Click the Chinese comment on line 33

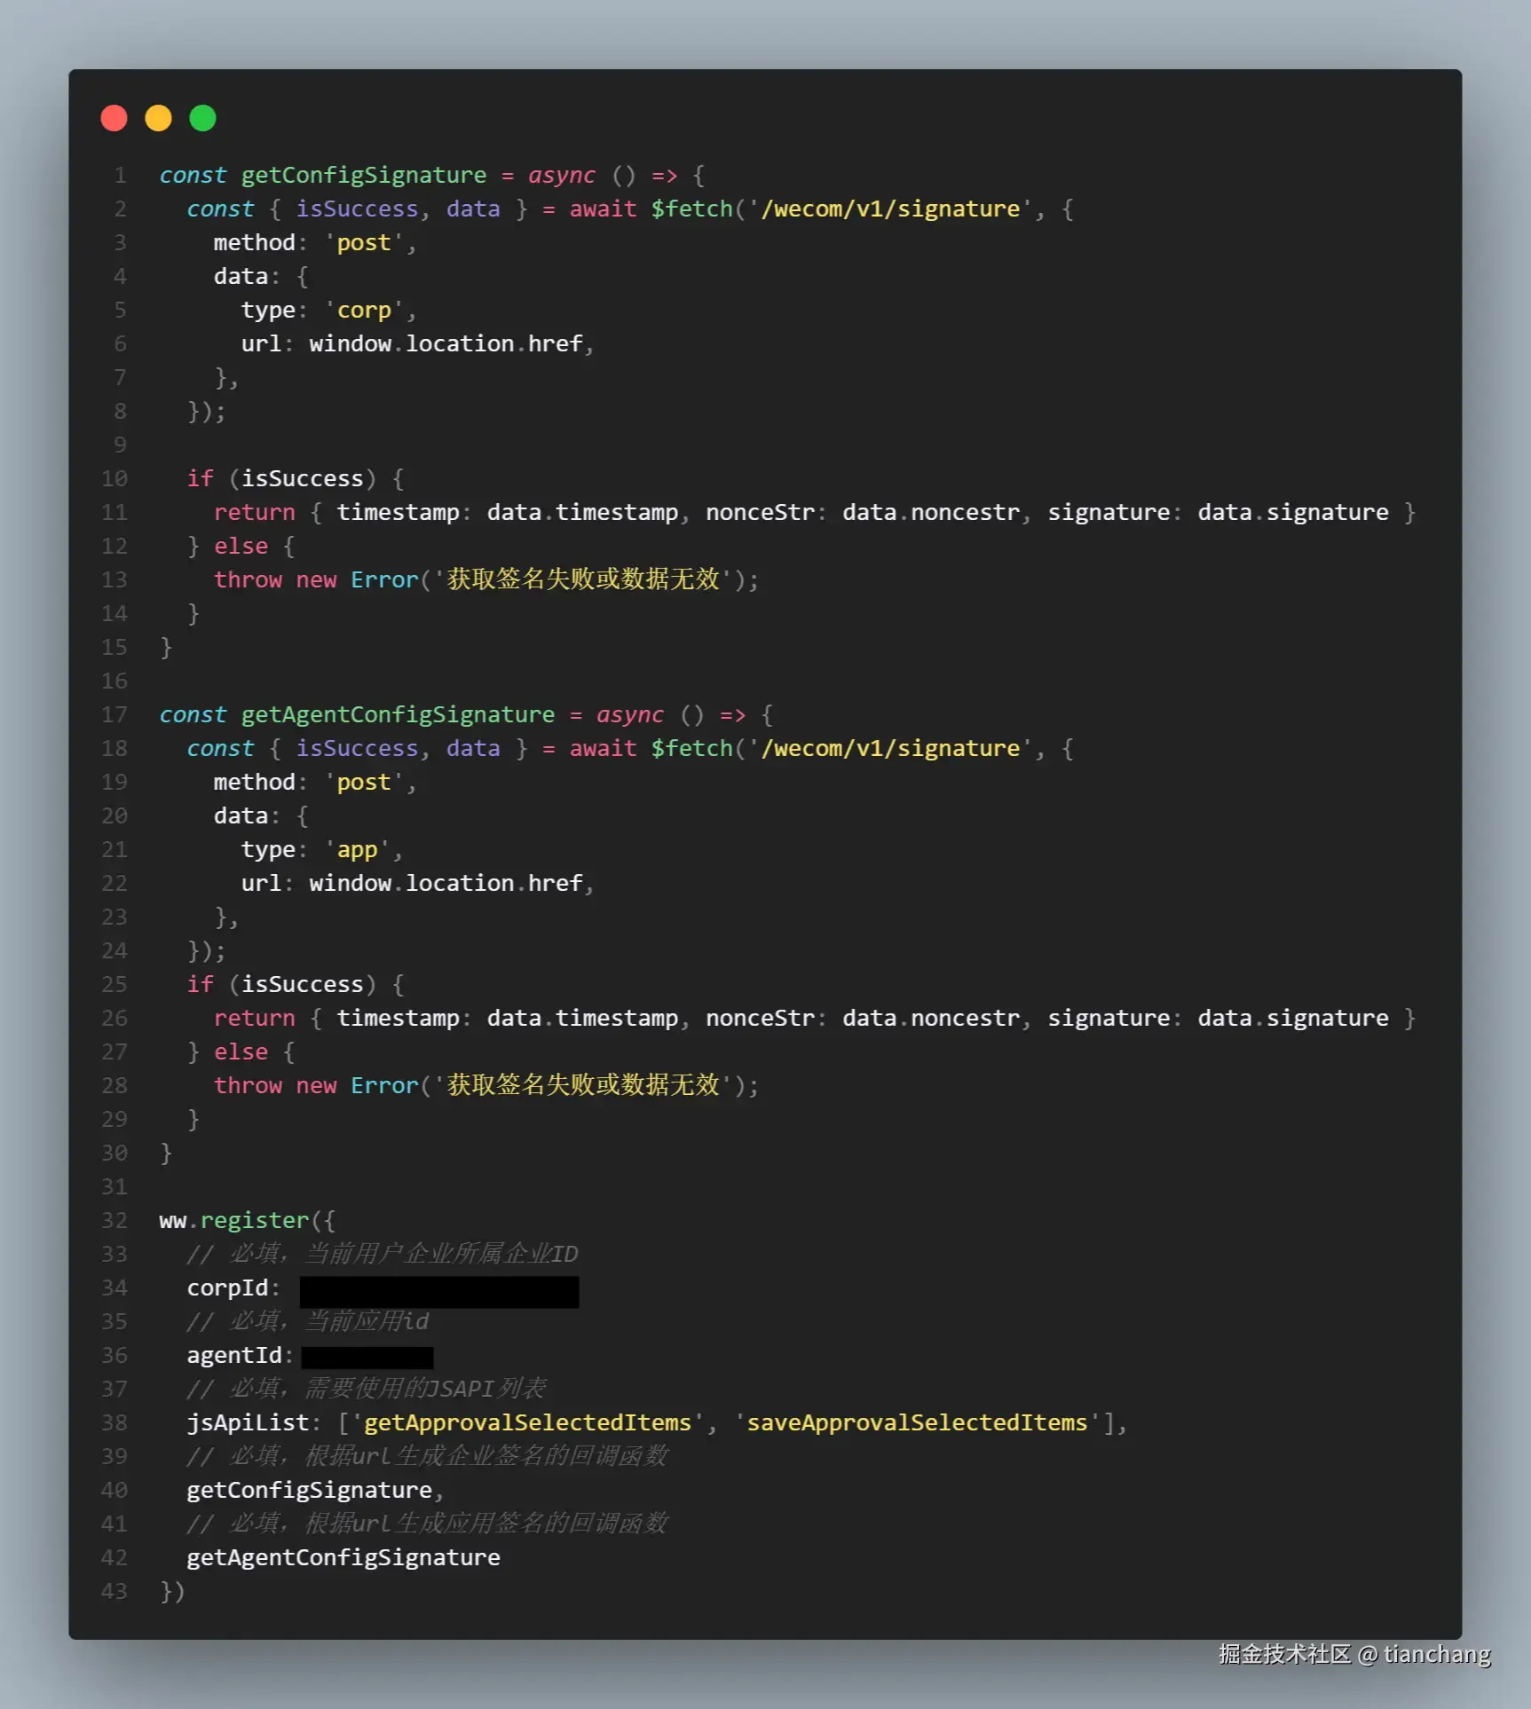382,1254
